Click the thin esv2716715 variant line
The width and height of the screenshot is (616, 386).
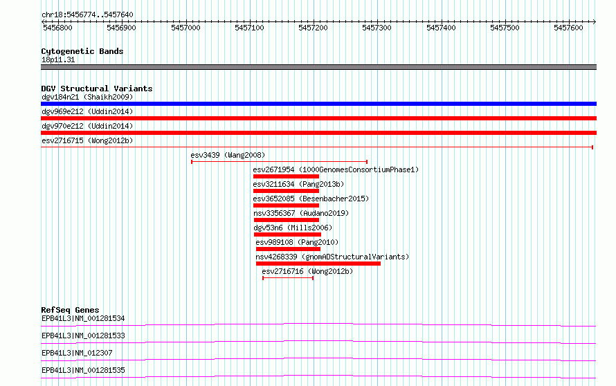click(317, 147)
